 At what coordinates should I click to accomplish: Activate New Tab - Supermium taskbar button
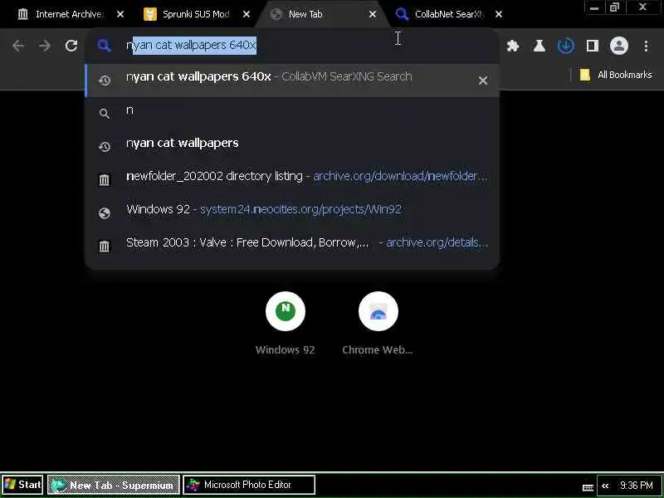pyautogui.click(x=114, y=485)
